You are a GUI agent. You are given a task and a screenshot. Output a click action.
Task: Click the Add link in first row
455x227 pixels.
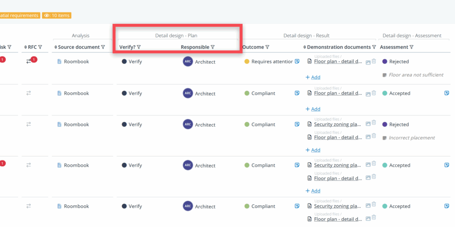tap(313, 77)
